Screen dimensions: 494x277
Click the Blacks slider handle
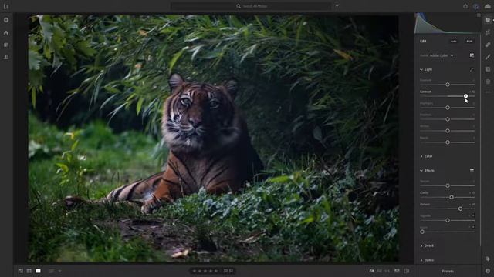point(448,142)
